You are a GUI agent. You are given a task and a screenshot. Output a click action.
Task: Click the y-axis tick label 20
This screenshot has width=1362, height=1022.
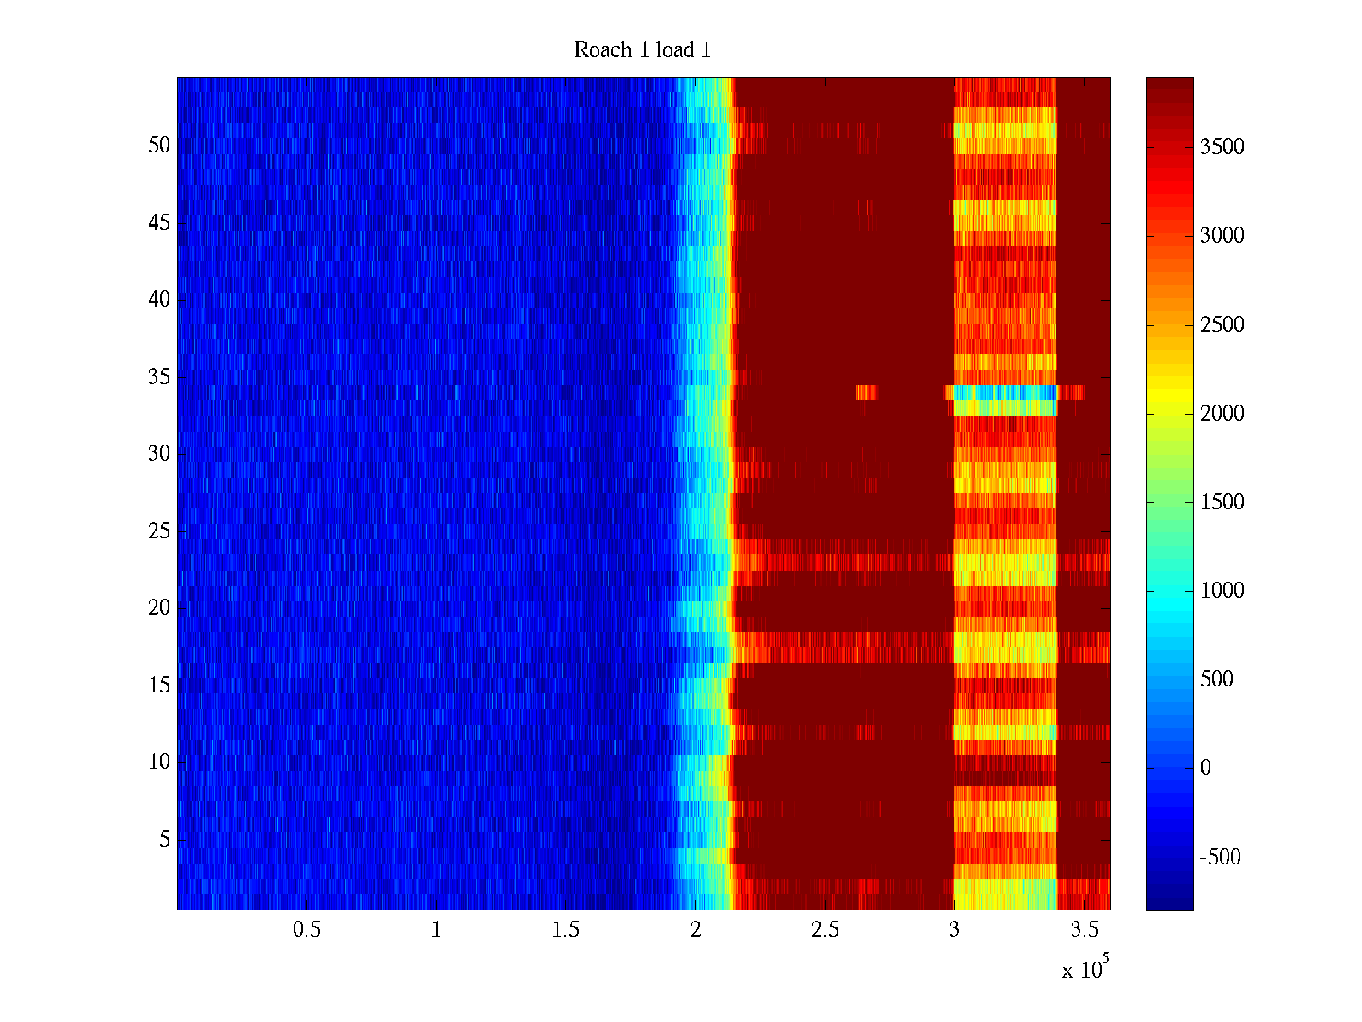tap(159, 608)
